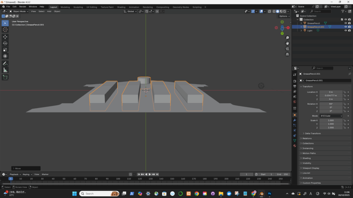Click the Location X value field

pos(331,92)
